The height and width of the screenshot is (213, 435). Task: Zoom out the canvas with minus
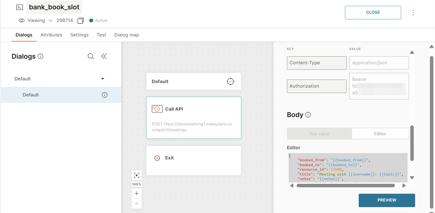pyautogui.click(x=136, y=204)
